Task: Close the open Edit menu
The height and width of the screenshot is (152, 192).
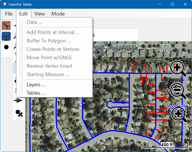Action: pos(23,14)
